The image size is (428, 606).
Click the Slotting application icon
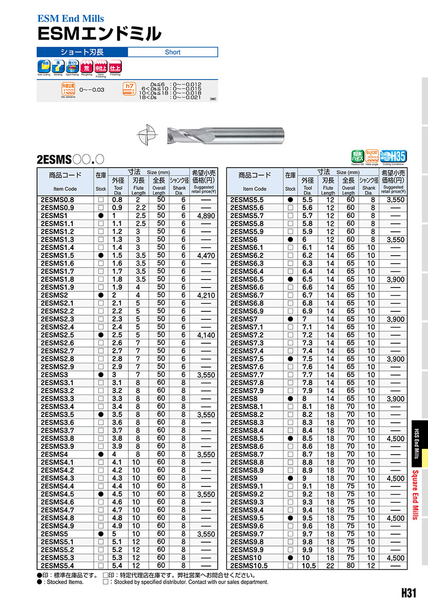pyautogui.click(x=58, y=67)
